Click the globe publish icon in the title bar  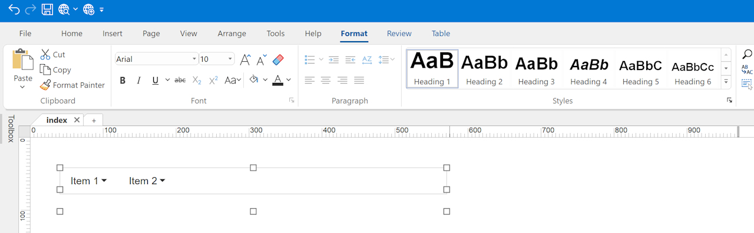tap(89, 9)
